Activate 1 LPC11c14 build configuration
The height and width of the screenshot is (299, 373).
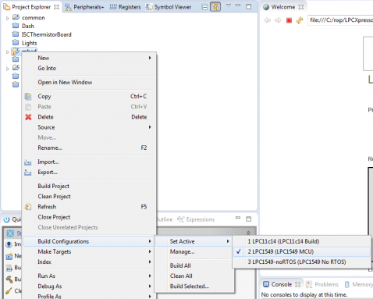(302, 241)
